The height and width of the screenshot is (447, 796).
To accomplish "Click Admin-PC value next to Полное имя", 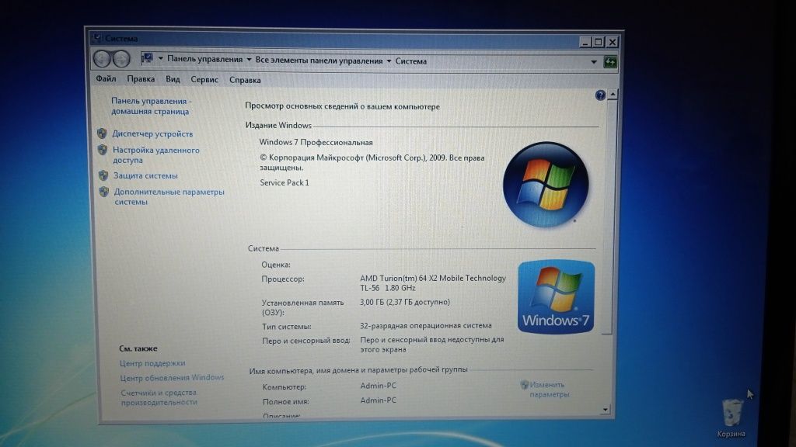I will (379, 400).
